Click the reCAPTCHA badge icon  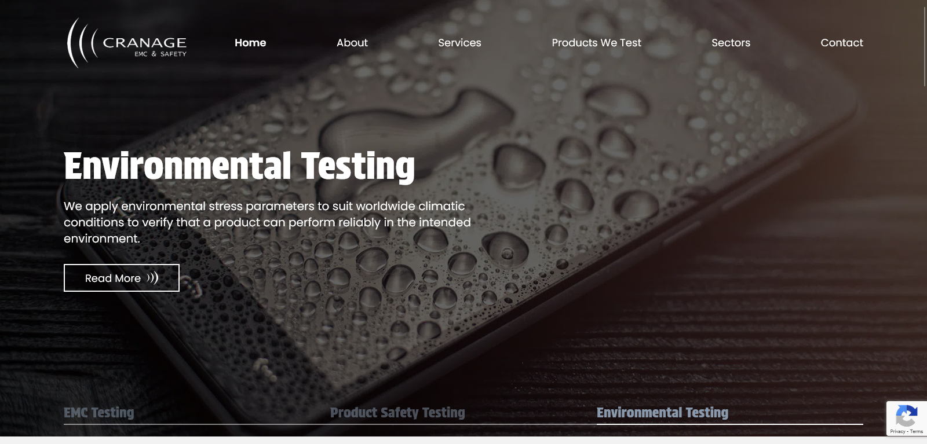[x=907, y=416]
